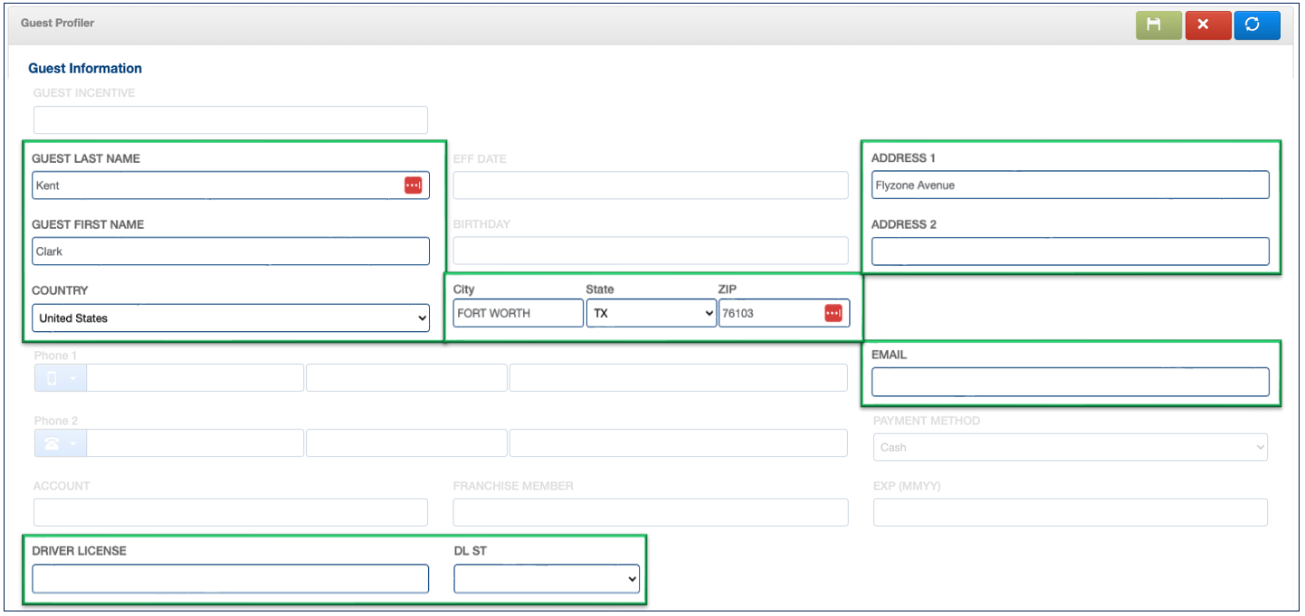Select the Email input field
Image resolution: width=1305 pixels, height=616 pixels.
pyautogui.click(x=1070, y=382)
